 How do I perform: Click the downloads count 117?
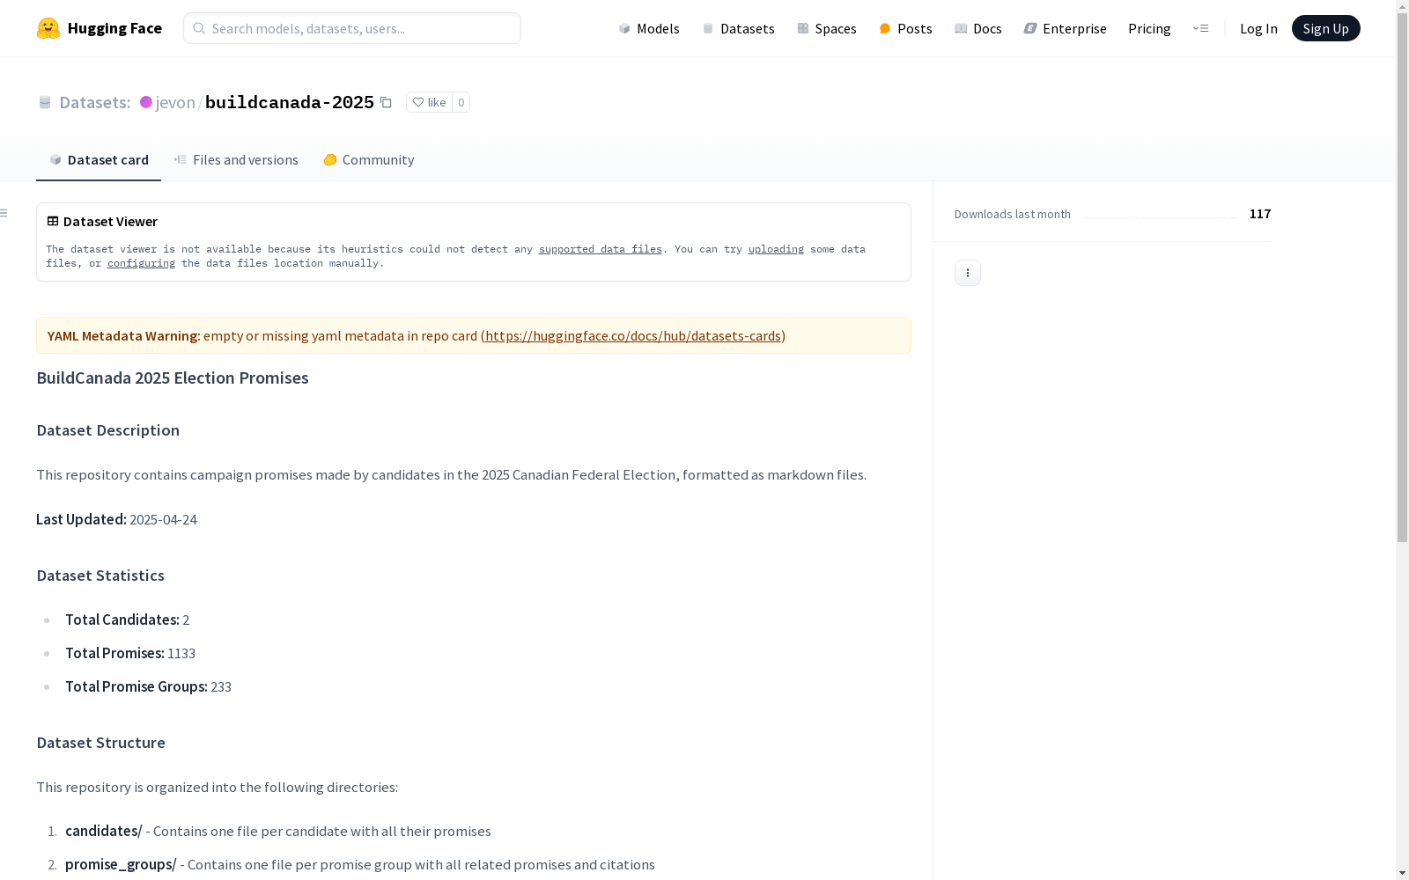[1260, 214]
